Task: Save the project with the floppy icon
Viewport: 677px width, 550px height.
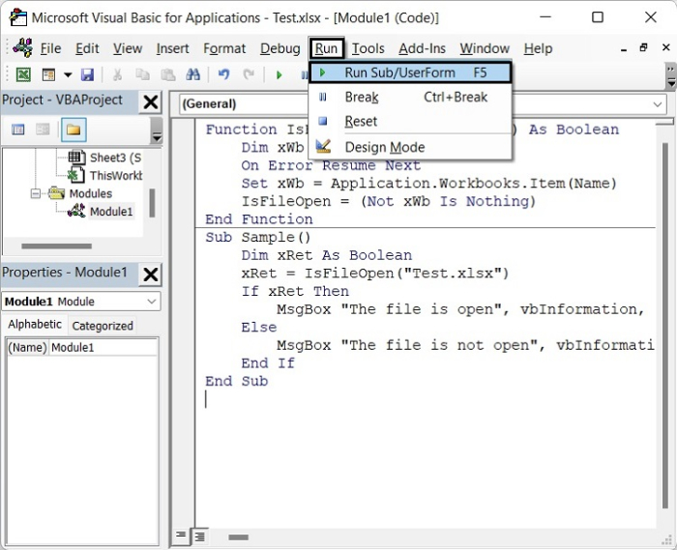Action: (87, 74)
